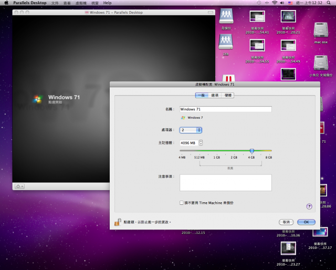Toggle the Time Machine backup exclusion checkbox

pyautogui.click(x=182, y=203)
